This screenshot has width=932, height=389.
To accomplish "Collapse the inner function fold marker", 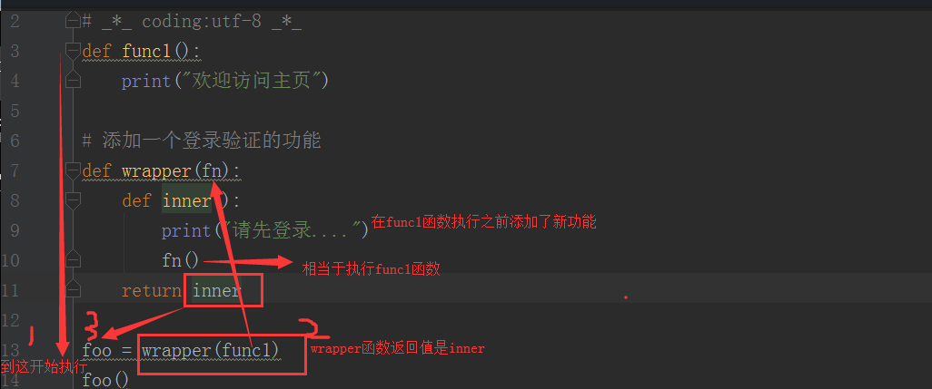I will [x=73, y=200].
